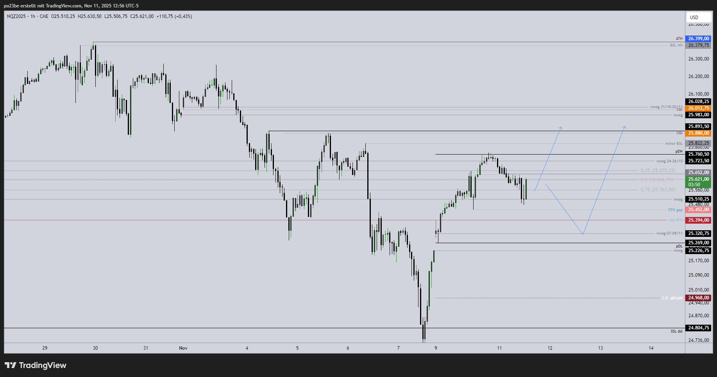This screenshot has height=377, width=717.
Task: Click the SSL dsl line label
Action: 676,331
